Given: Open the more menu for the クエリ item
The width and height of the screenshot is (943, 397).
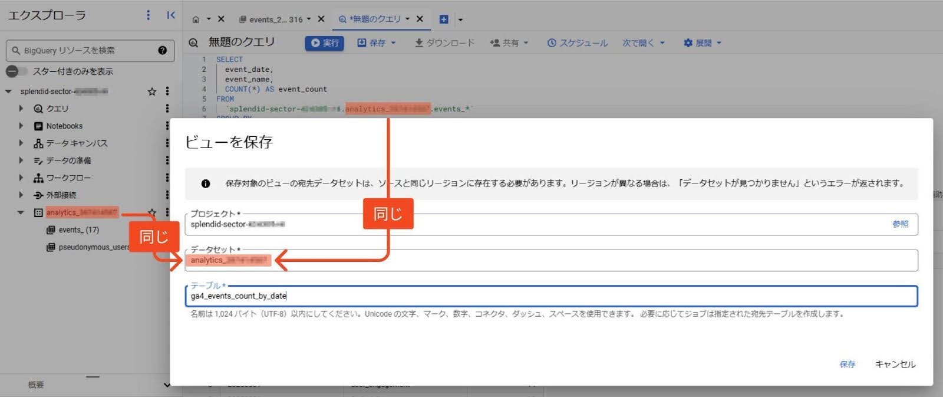Looking at the screenshot, I should pos(167,109).
